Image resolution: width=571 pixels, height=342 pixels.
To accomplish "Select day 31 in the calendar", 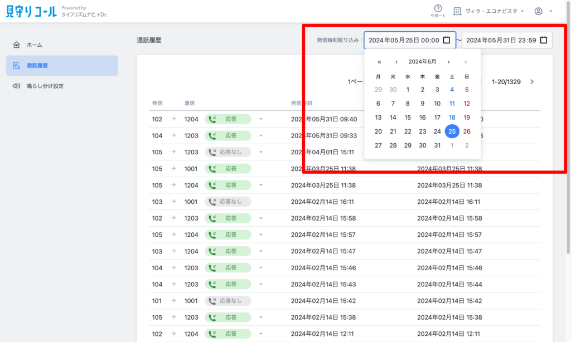I will click(x=437, y=145).
